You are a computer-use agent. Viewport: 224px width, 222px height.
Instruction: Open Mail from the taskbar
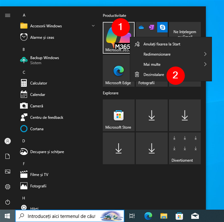click(x=195, y=216)
